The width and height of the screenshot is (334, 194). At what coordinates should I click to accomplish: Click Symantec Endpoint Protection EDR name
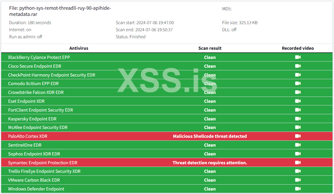click(43, 163)
